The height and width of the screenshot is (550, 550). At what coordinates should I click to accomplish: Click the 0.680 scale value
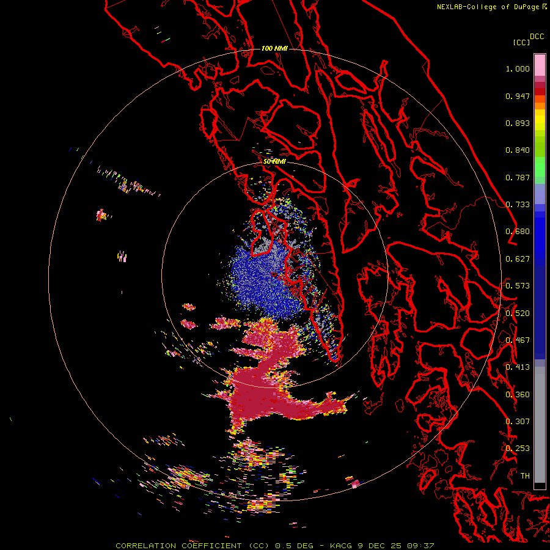pos(518,232)
